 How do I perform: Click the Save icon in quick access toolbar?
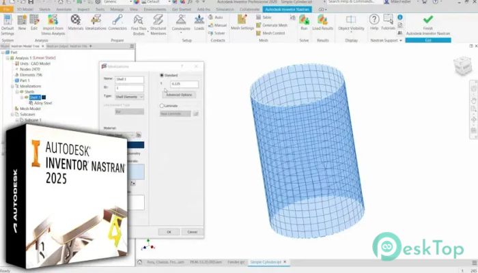(x=31, y=2)
